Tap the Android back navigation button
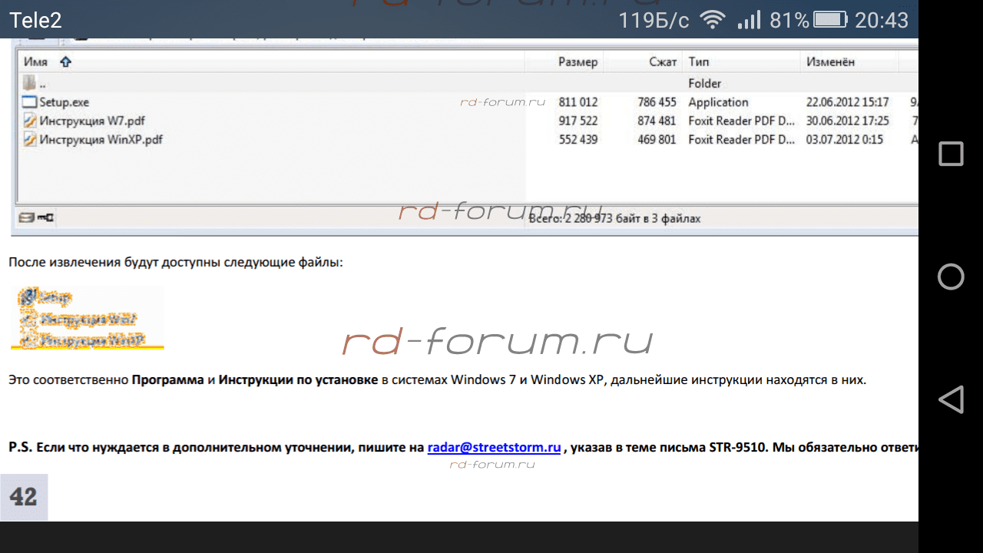Image resolution: width=983 pixels, height=553 pixels. [951, 399]
